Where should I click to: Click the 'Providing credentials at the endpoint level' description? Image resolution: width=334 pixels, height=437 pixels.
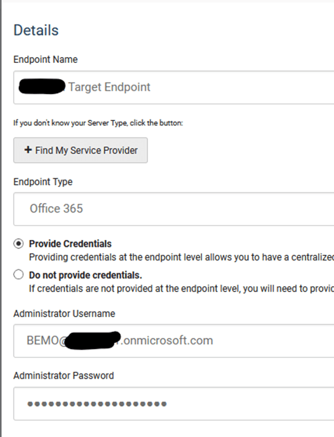[181, 257]
